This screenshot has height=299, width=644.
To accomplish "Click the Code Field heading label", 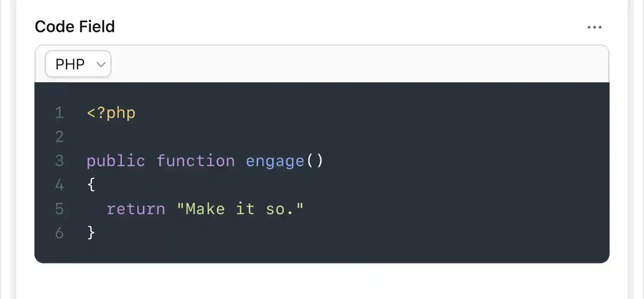I will click(x=75, y=27).
